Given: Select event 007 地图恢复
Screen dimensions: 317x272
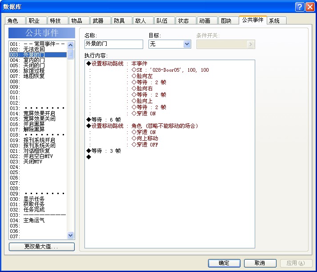Looking at the screenshot, I should (38, 76).
